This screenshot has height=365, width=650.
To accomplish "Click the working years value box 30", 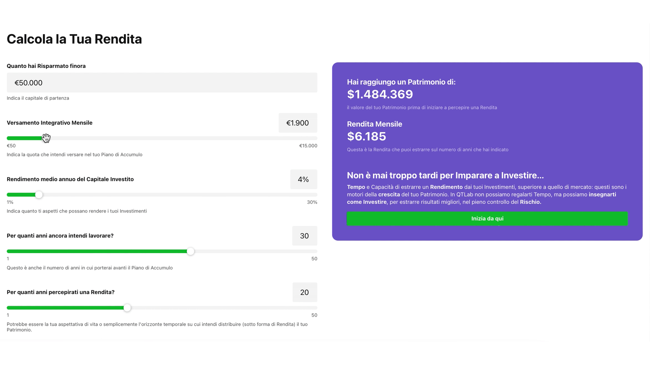I will (304, 236).
